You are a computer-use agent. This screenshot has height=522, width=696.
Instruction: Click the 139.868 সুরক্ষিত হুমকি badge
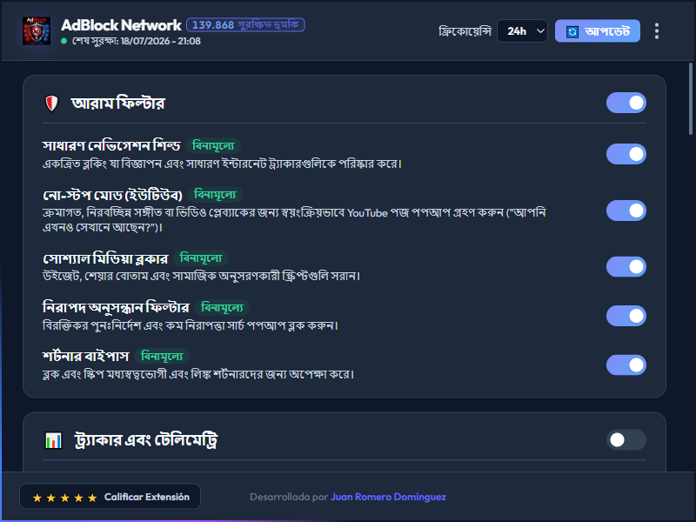click(x=245, y=25)
